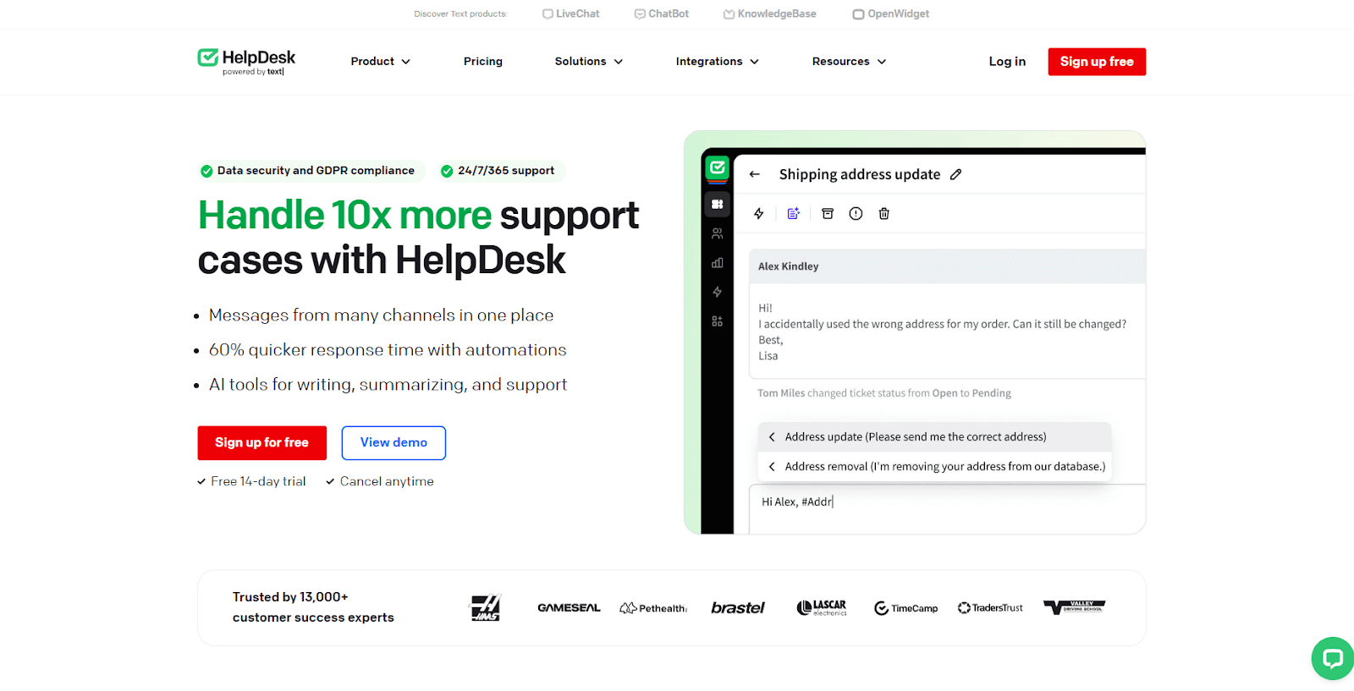Open the Pricing page
The image size is (1354, 691).
click(x=483, y=61)
